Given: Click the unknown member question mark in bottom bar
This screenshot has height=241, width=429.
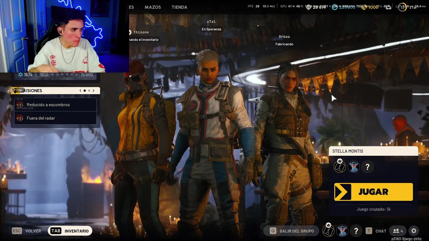Looking at the screenshot, I should tap(356, 231).
